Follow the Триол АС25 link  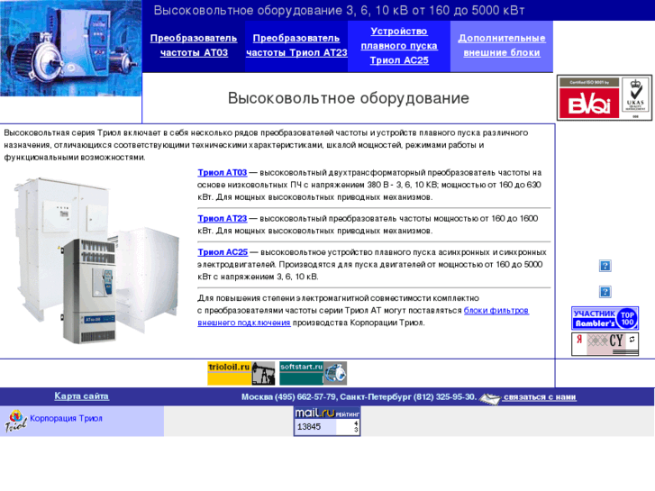point(223,252)
